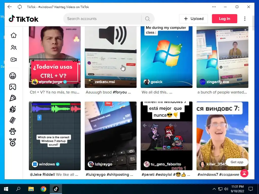
Task: Open the notification center icon
Action: tap(251, 189)
